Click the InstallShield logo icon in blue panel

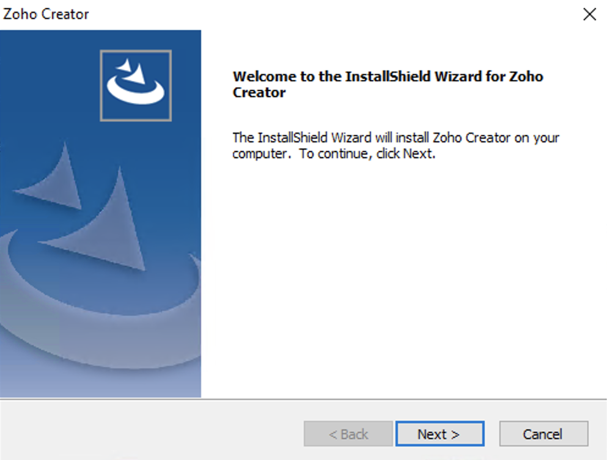coord(136,86)
